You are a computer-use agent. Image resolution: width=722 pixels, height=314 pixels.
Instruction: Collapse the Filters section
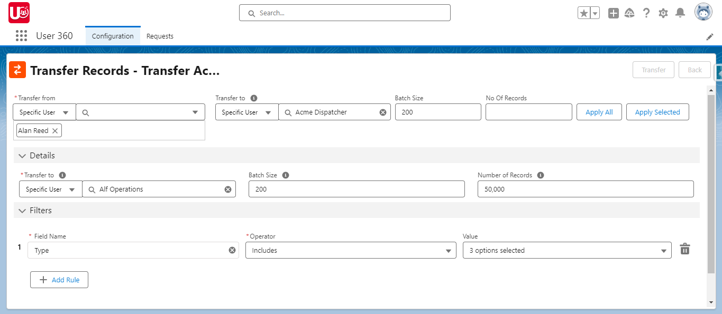22,211
